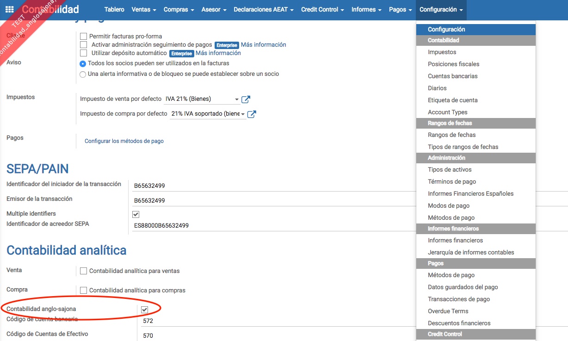Select 'Impuestos' from Configuración menu
The image size is (568, 341).
coord(442,52)
